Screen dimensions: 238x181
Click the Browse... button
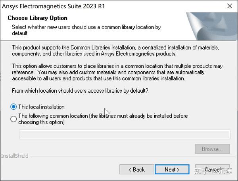[212, 149]
